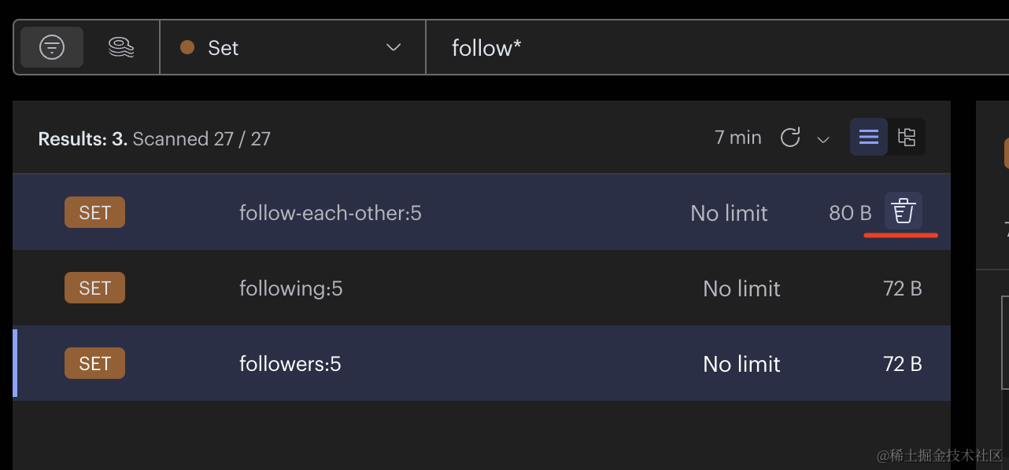
Task: Open the auto-refresh options chevron
Action: pyautogui.click(x=823, y=140)
